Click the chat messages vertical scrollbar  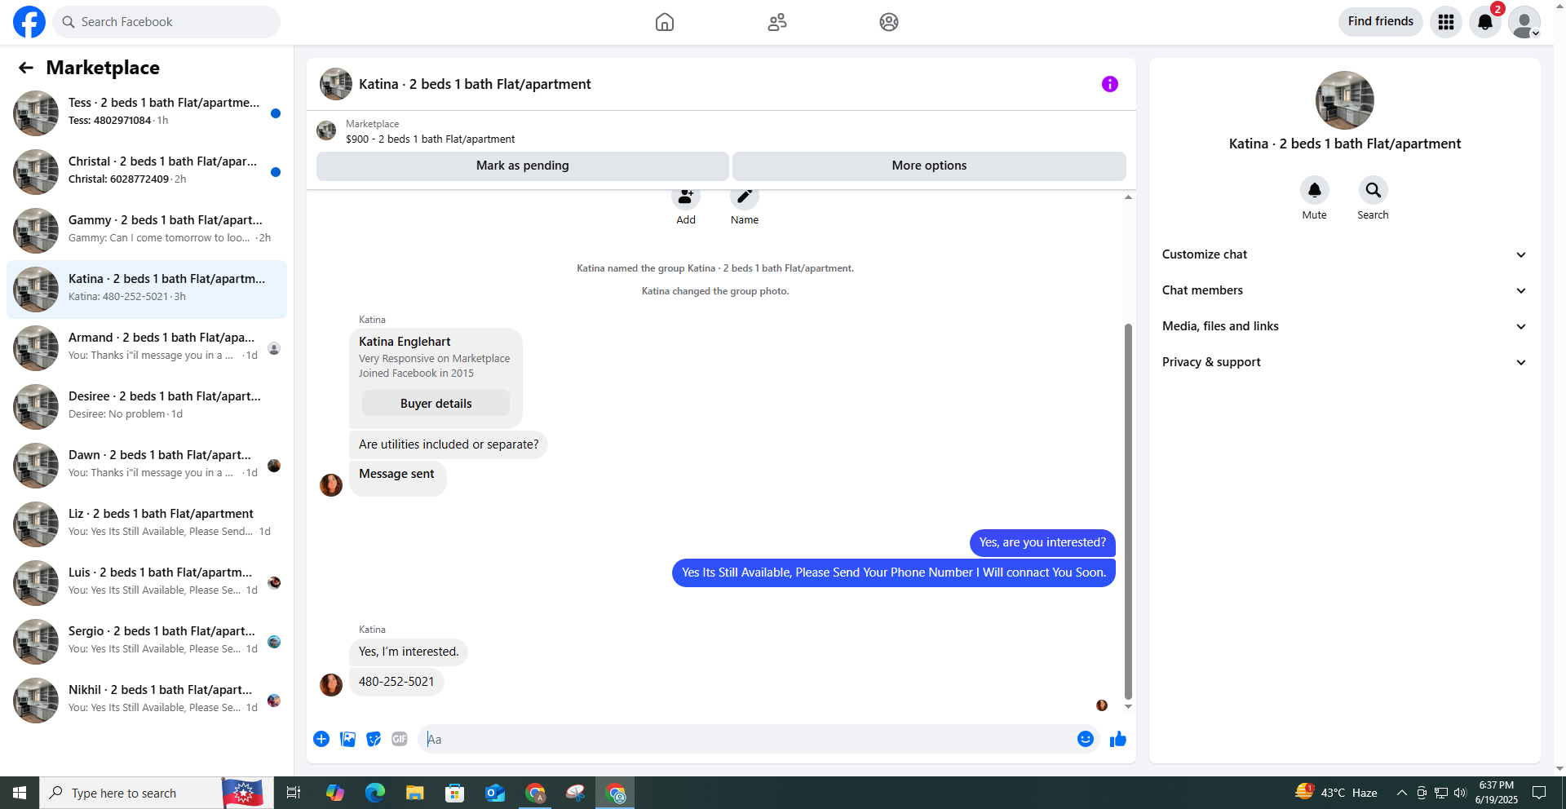(x=1128, y=511)
